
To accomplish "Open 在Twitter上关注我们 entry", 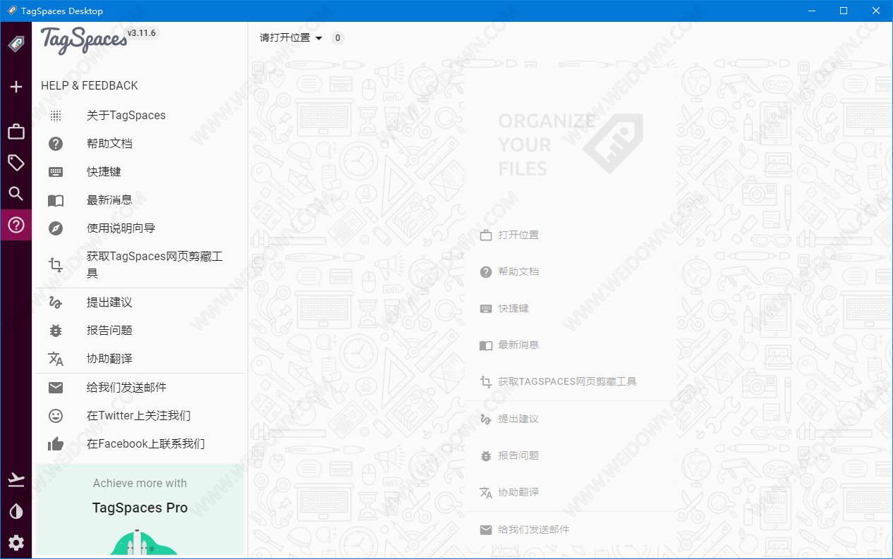I will click(140, 416).
